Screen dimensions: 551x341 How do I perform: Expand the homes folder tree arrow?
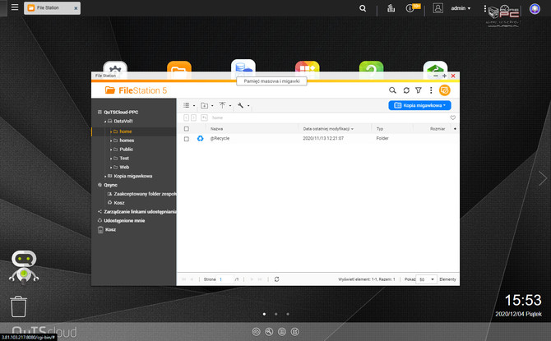(111, 141)
